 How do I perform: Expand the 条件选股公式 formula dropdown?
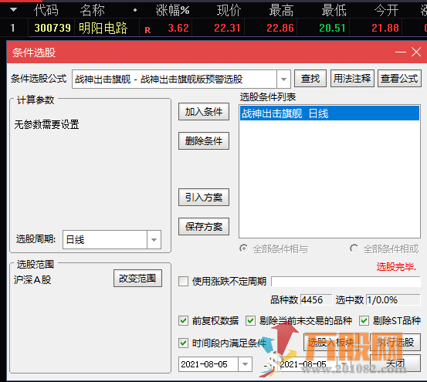click(283, 79)
